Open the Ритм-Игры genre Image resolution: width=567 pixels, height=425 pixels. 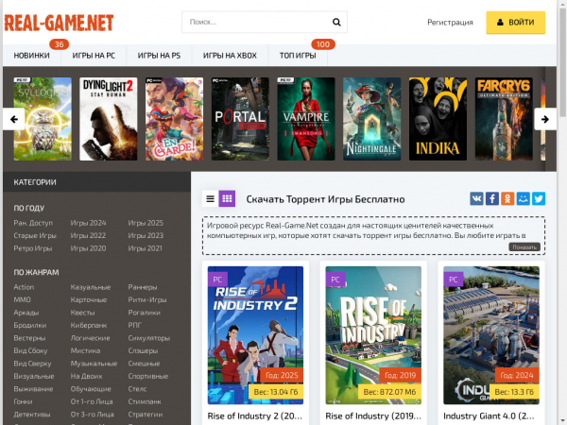[x=147, y=300]
